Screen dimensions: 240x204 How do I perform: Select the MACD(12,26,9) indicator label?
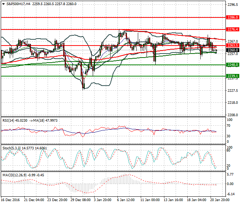[15, 175]
